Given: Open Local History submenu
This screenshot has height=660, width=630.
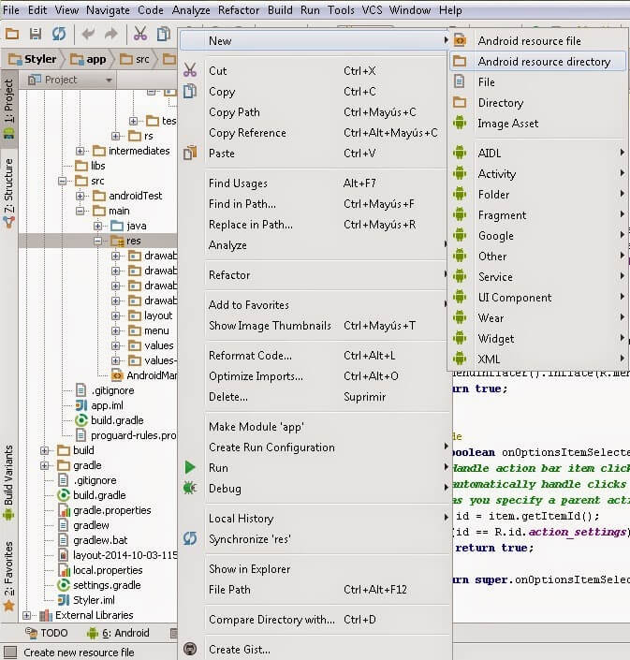Looking at the screenshot, I should [314, 518].
